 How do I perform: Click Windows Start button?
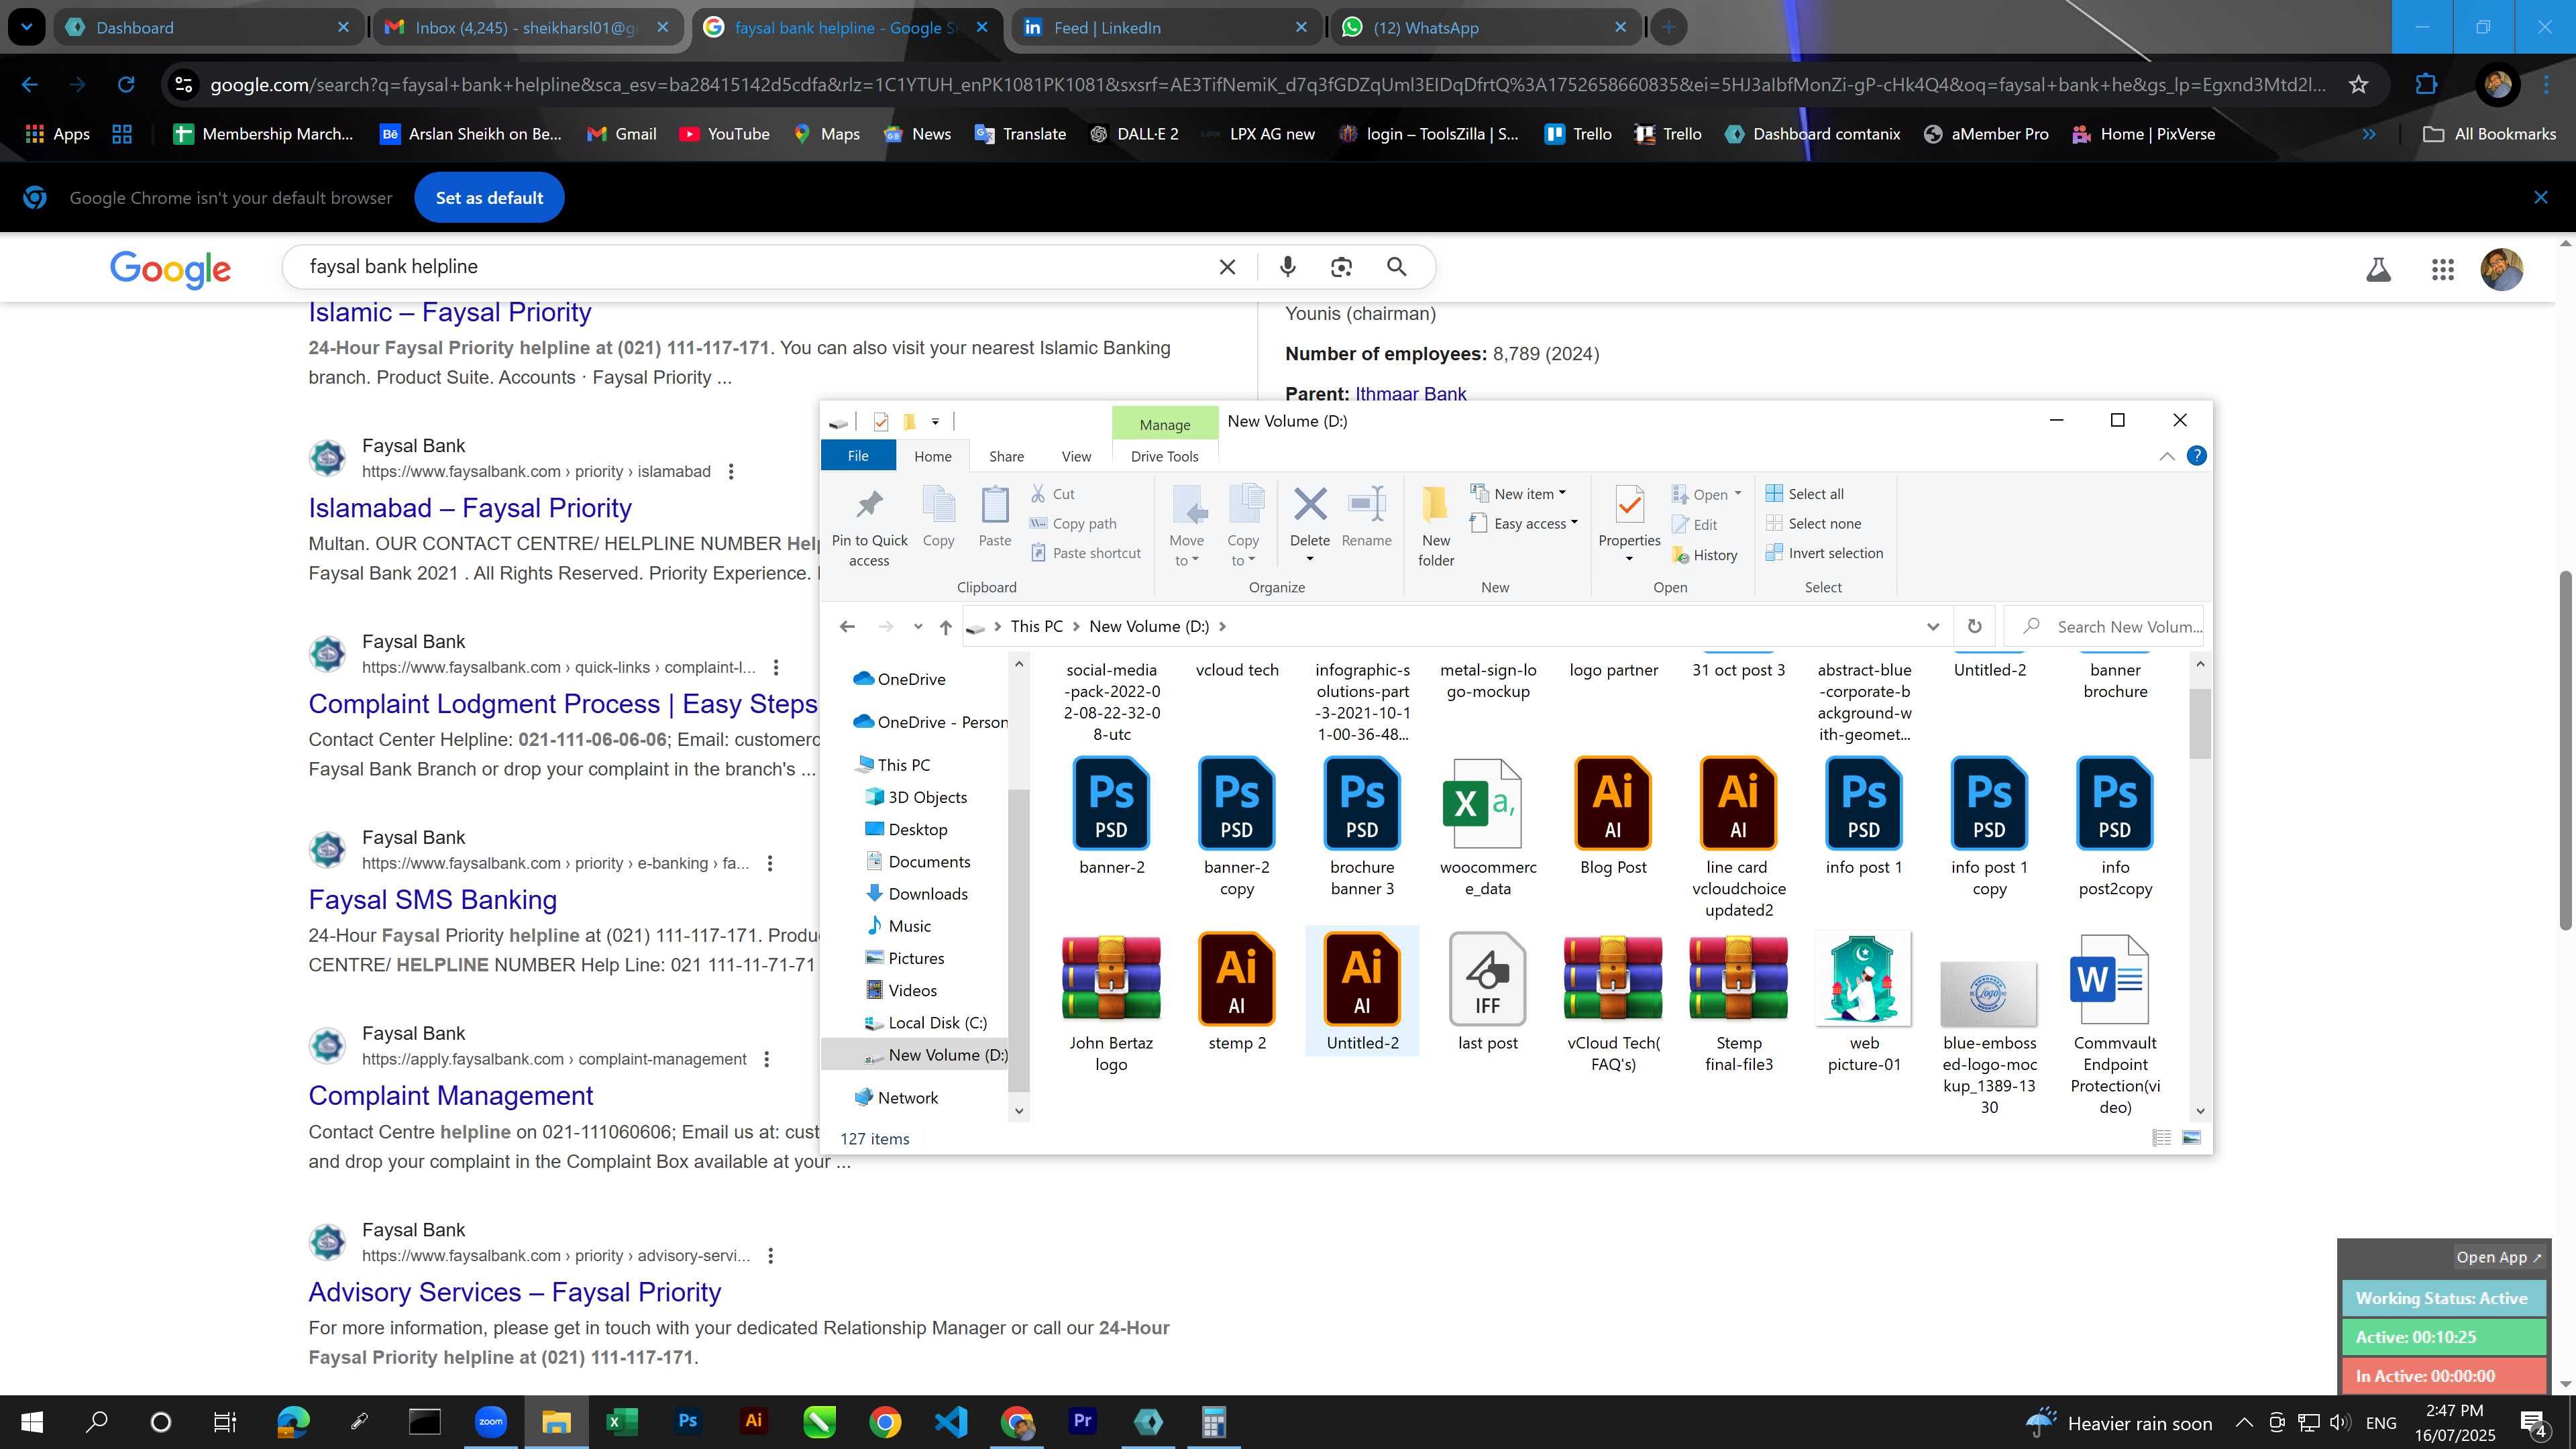point(31,1421)
